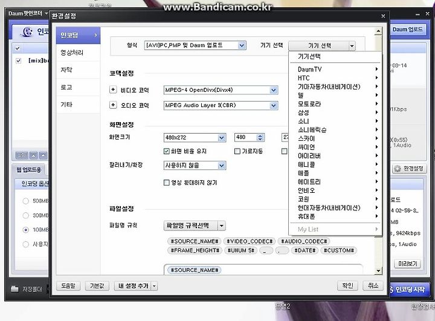
Task: Click move-up arrow button in main window
Action: 43,155
